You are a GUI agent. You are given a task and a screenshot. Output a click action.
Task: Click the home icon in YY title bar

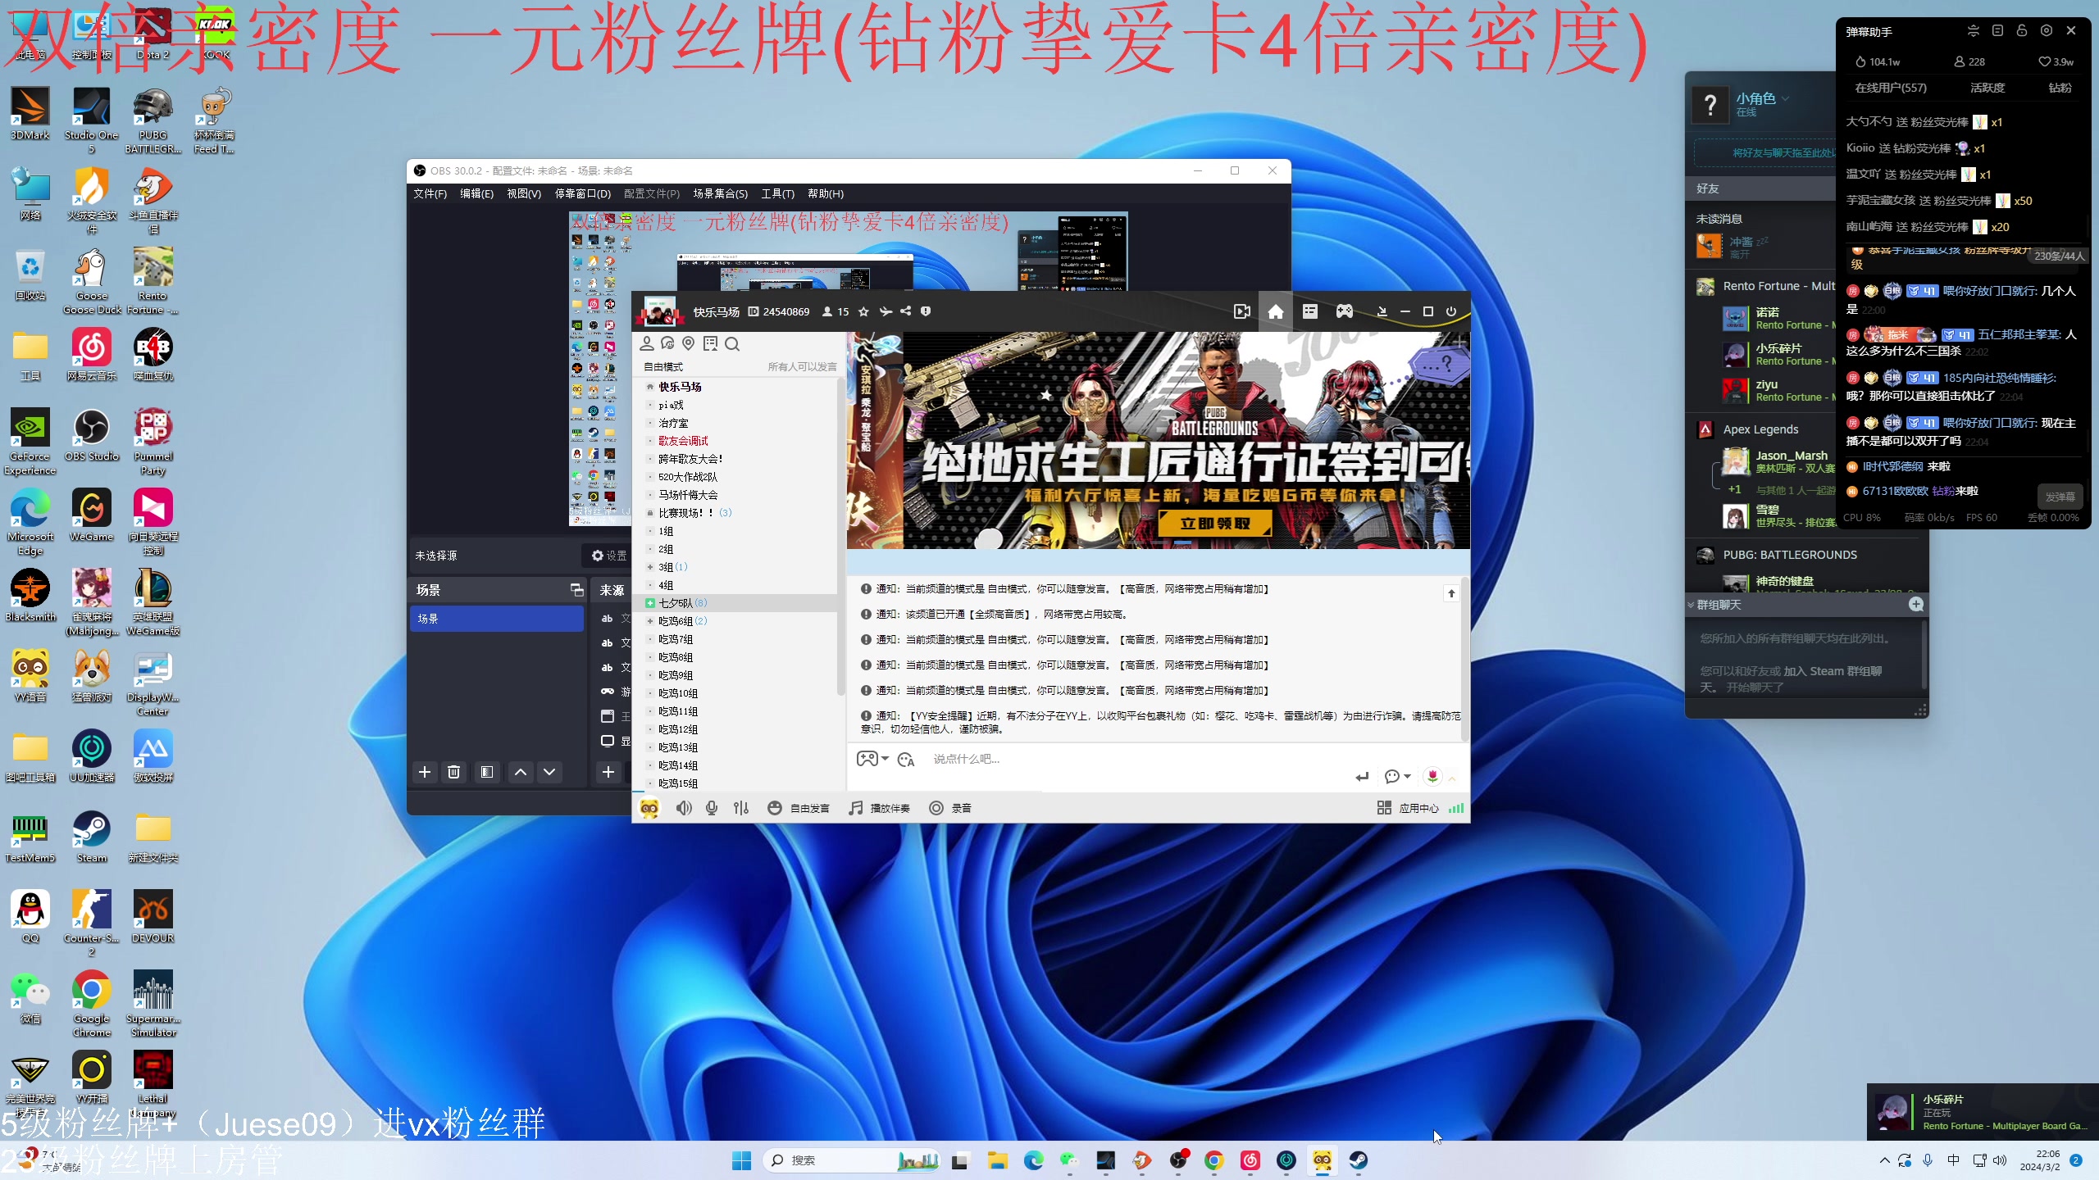1275,311
